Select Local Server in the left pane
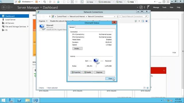Screen dimensions: 184x103 14,19
